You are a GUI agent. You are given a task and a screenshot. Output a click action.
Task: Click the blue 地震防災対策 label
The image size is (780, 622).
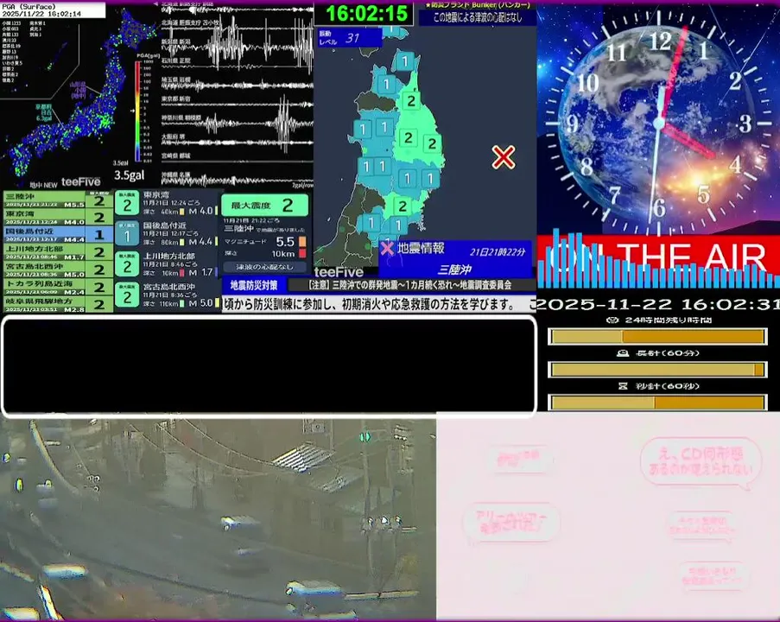tap(254, 285)
